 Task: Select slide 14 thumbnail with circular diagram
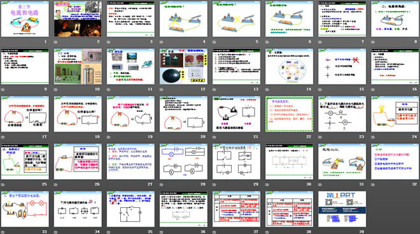(x=290, y=66)
